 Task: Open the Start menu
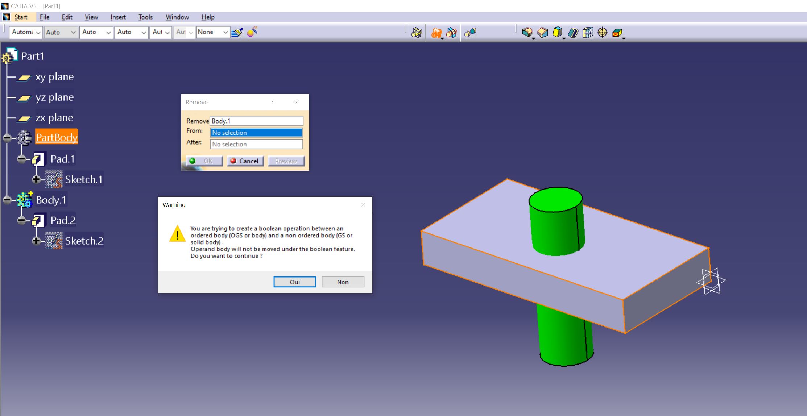tap(21, 17)
